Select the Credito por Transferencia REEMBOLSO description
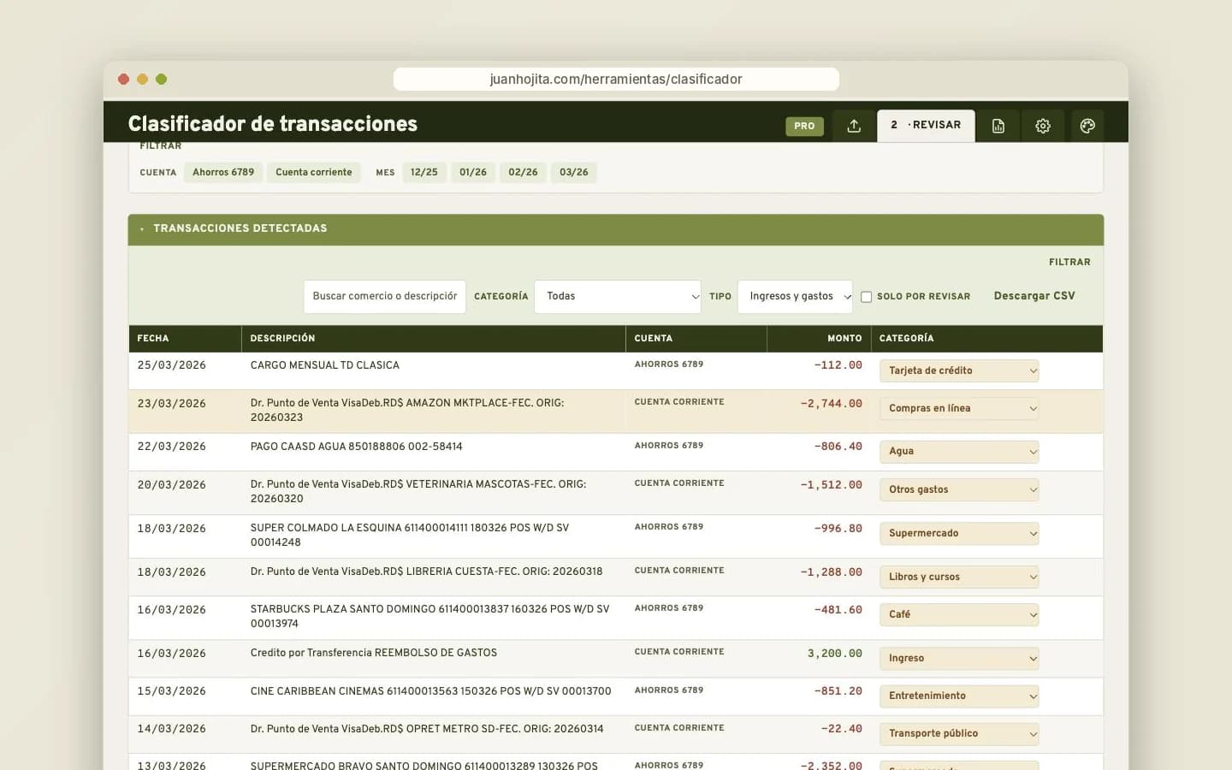Viewport: 1232px width, 770px height. click(374, 653)
